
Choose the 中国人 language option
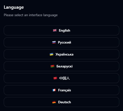[61, 78]
